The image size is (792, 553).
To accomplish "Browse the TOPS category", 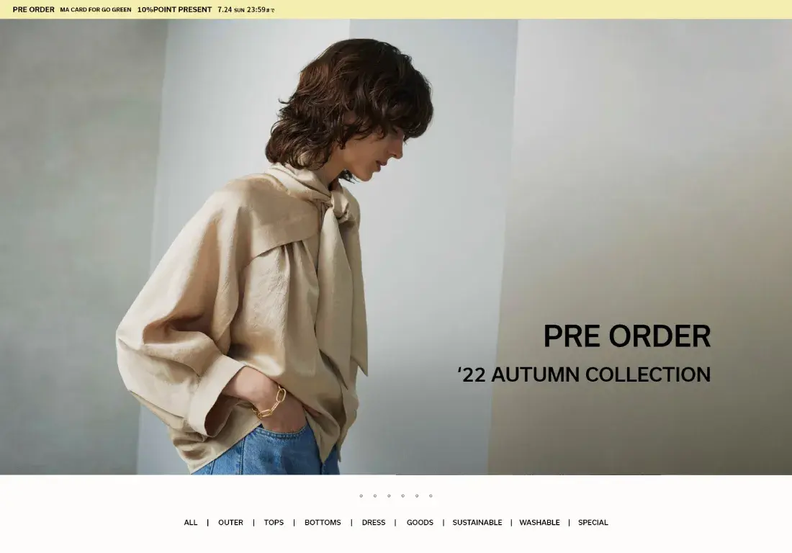I will tap(274, 523).
